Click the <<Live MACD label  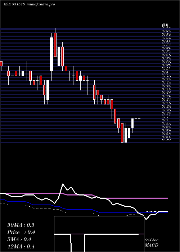tap(152, 243)
